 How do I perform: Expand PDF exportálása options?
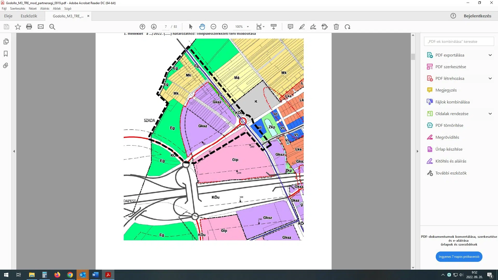pyautogui.click(x=490, y=55)
